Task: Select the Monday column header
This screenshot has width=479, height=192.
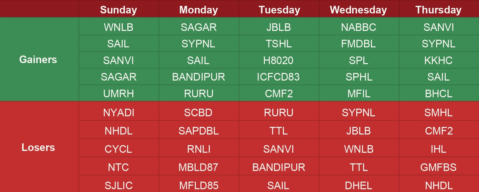Action: 199,10
